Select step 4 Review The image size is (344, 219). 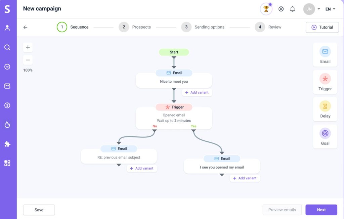coord(268,27)
